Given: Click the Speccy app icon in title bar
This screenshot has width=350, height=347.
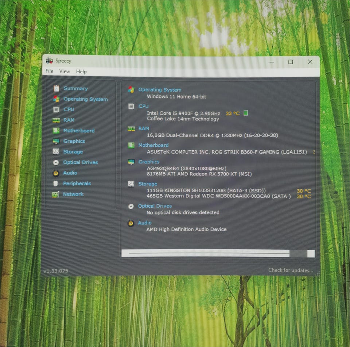Looking at the screenshot, I should point(49,60).
